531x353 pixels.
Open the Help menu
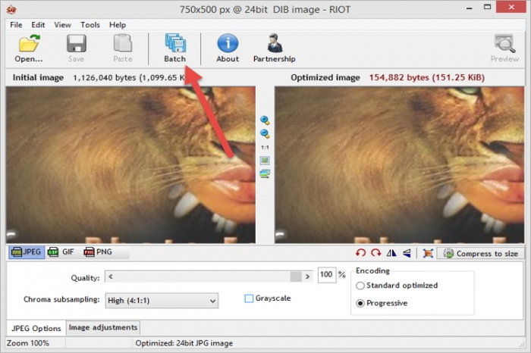[117, 25]
